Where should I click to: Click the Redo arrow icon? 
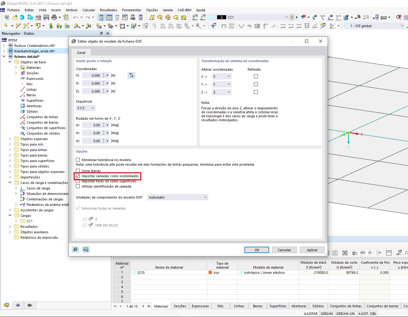point(88,17)
